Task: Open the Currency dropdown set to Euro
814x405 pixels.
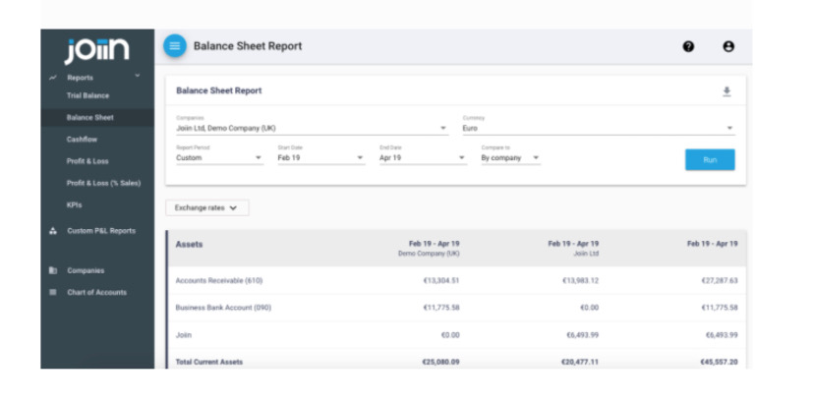Action: point(599,128)
